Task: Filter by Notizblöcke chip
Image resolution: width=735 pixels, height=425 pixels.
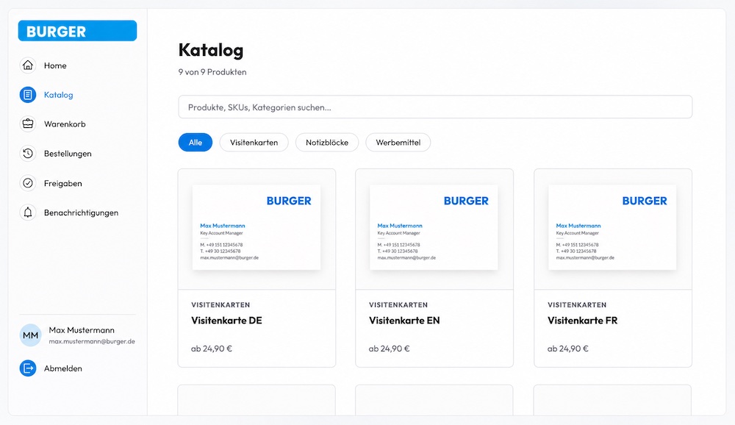Action: [327, 142]
